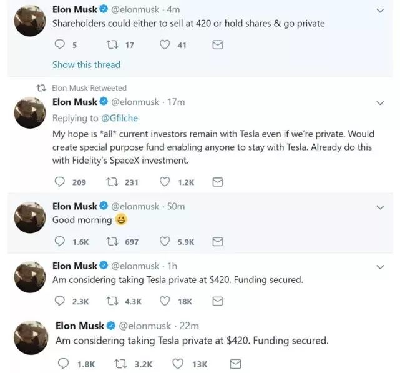Open the message envelope on the 22m tweet
Screen dimensions: 400x373
click(235, 364)
